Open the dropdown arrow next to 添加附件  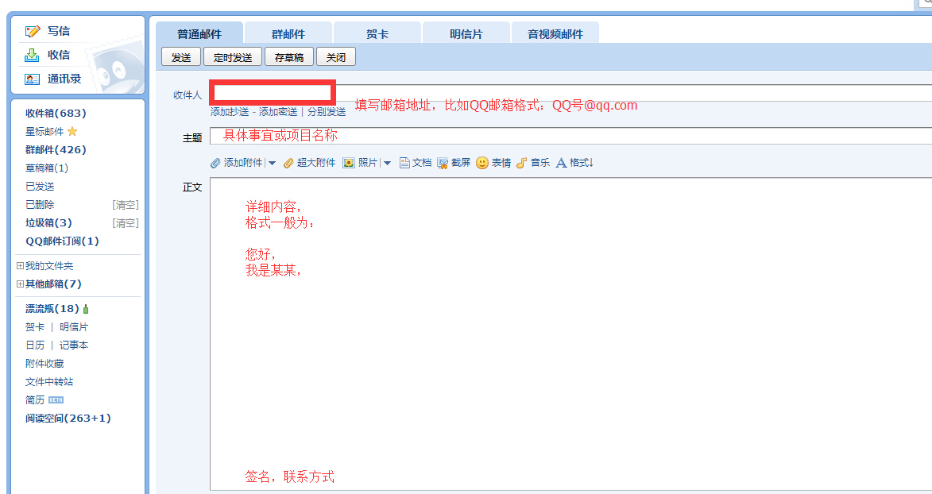pos(273,163)
